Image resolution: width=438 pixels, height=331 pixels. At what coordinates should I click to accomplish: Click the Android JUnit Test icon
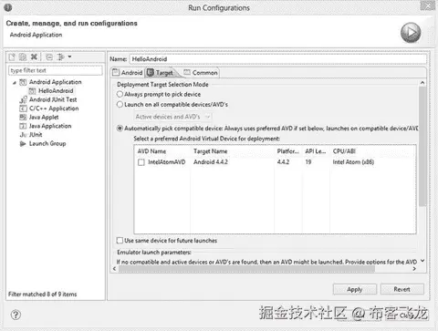(x=23, y=99)
